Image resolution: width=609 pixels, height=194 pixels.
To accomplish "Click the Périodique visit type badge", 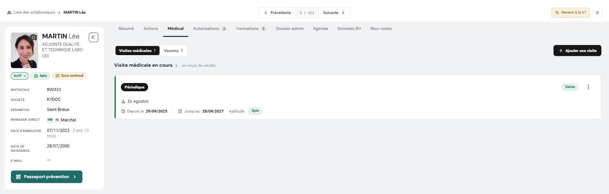I will (134, 87).
